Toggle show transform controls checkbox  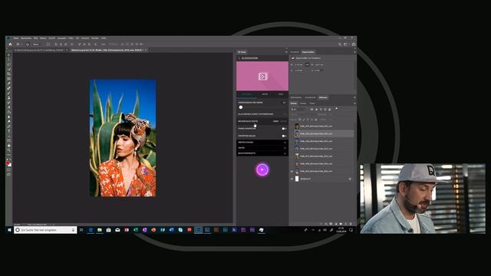point(48,44)
